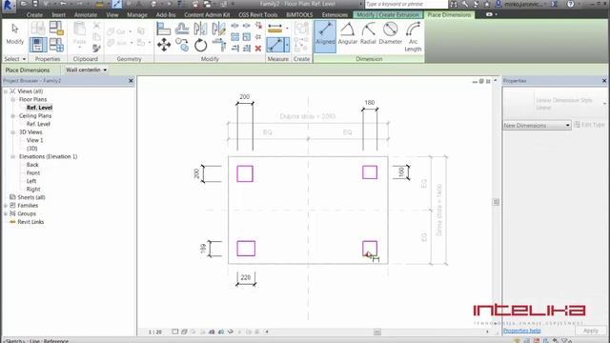The image size is (610, 343).
Task: Choose the Radial dimension tool
Action: click(x=368, y=34)
